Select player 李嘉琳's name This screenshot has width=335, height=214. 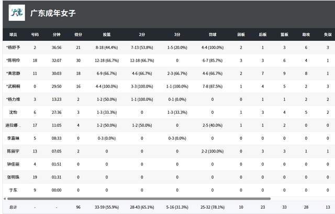[13, 138]
